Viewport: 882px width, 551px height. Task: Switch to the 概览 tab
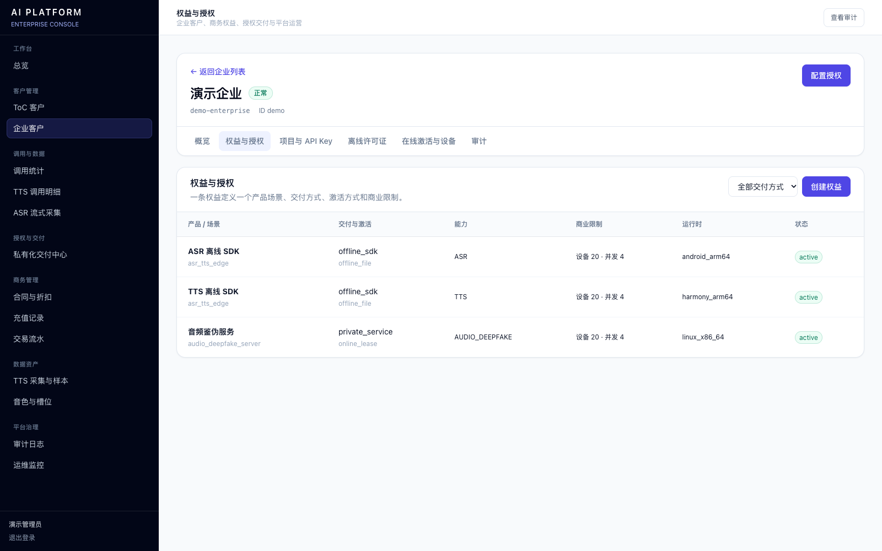(202, 141)
